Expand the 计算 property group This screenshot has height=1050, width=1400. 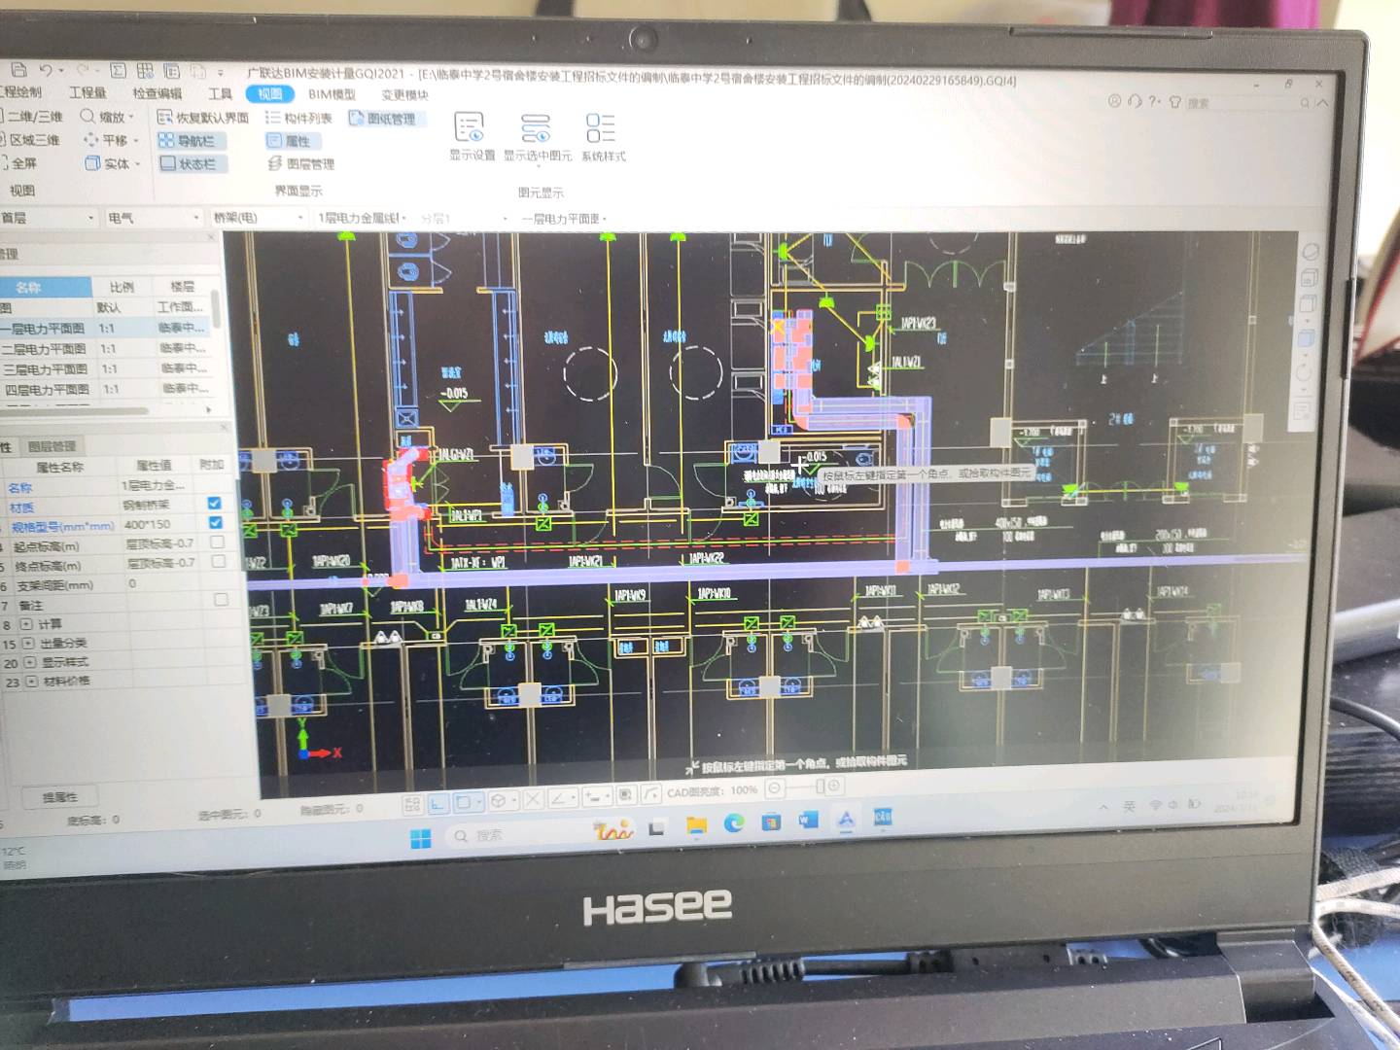click(x=26, y=624)
